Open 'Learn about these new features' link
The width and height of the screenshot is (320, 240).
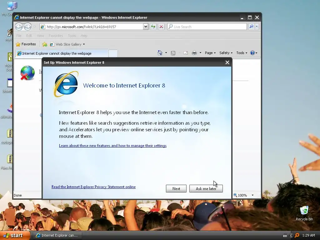[112, 146]
